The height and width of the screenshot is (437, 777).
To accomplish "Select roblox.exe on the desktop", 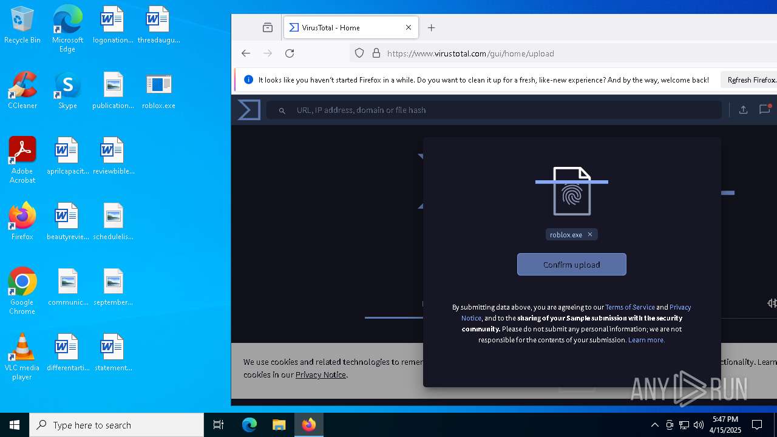I will pos(158,91).
